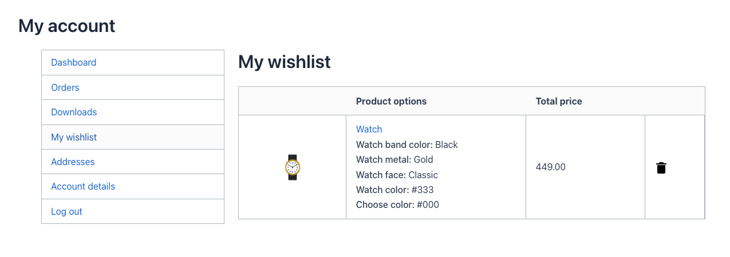Click the 449.00 price value
This screenshot has height=257, width=730.
[x=551, y=167]
